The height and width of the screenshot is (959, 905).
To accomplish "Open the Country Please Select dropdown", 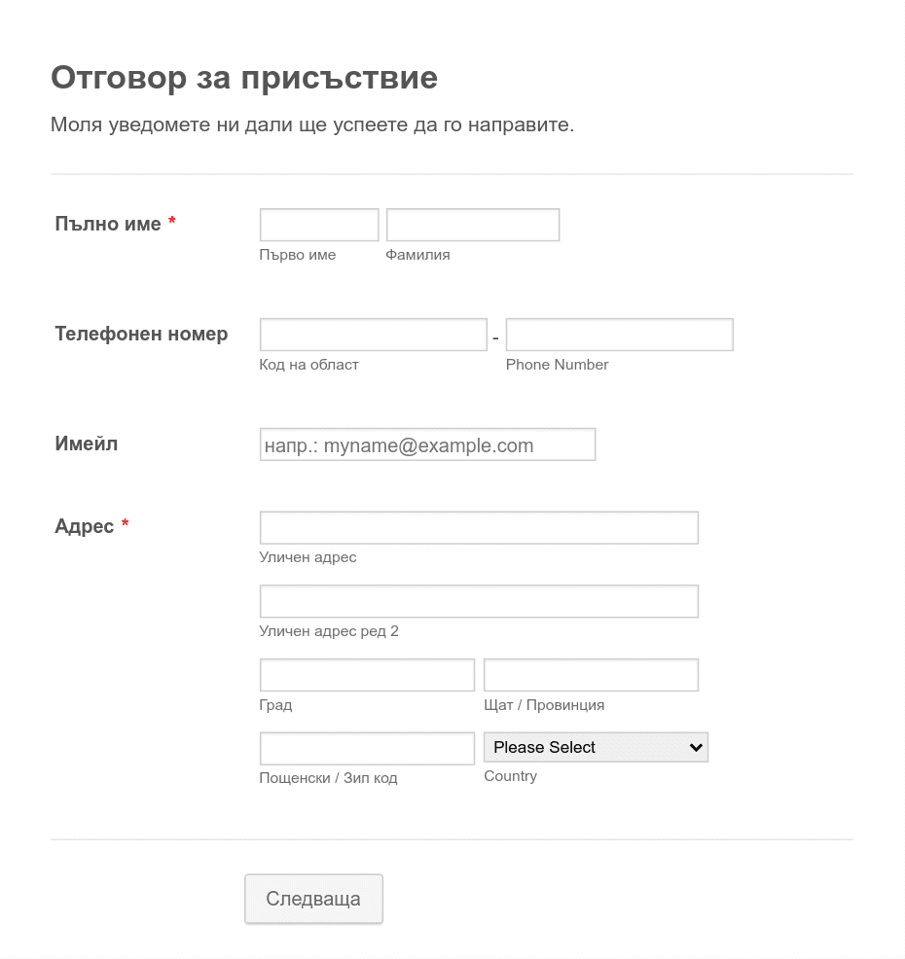I will pyautogui.click(x=596, y=747).
